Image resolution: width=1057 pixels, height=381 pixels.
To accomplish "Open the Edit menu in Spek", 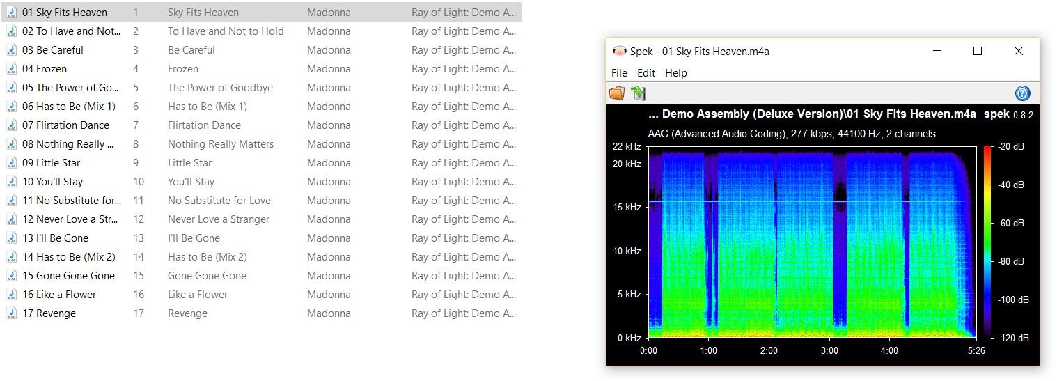I will 646,72.
